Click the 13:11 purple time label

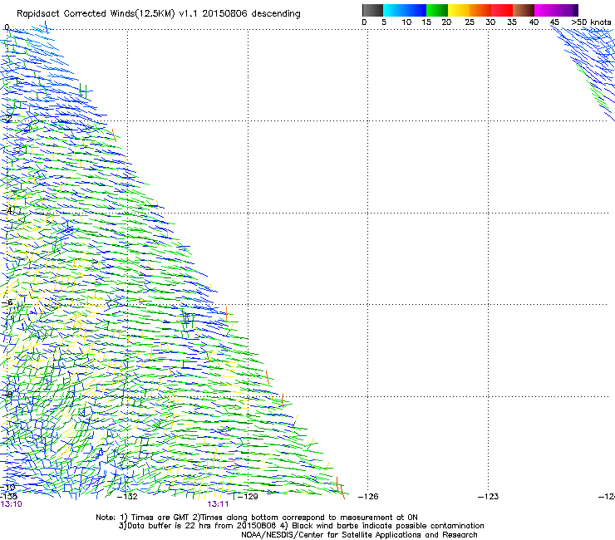coord(218,504)
